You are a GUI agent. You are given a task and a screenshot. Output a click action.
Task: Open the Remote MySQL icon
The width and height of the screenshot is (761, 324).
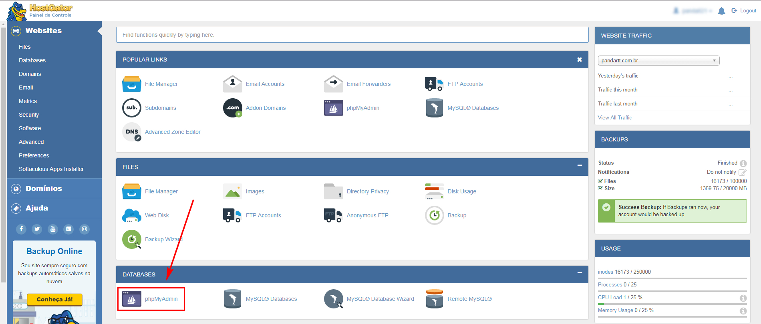click(435, 299)
